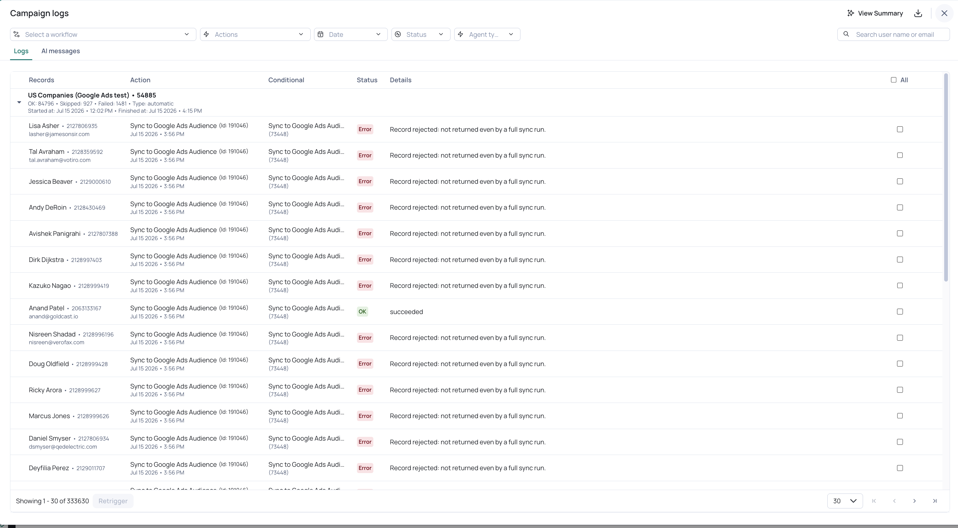
Task: Focus the Search user name or email field
Action: [893, 35]
